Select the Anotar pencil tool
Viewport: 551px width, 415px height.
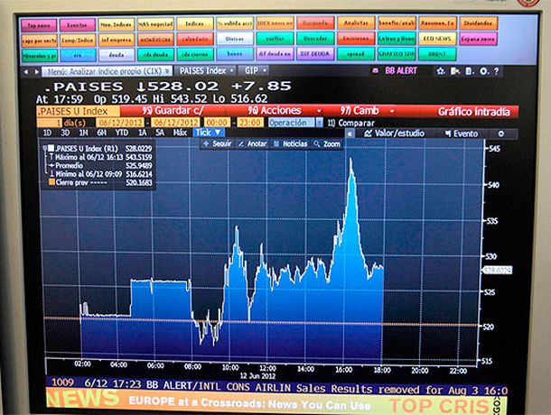point(252,143)
